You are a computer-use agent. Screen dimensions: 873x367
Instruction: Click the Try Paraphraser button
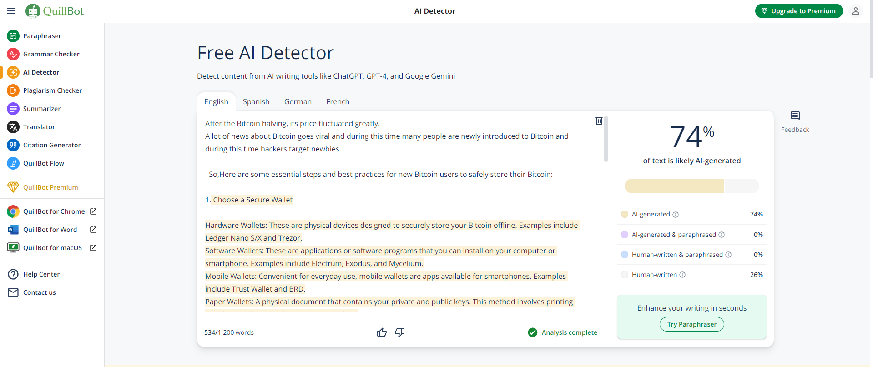coord(692,324)
